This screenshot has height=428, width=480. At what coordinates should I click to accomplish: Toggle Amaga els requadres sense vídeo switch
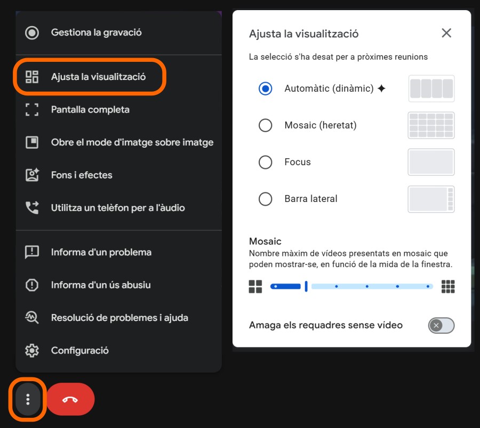pos(441,325)
